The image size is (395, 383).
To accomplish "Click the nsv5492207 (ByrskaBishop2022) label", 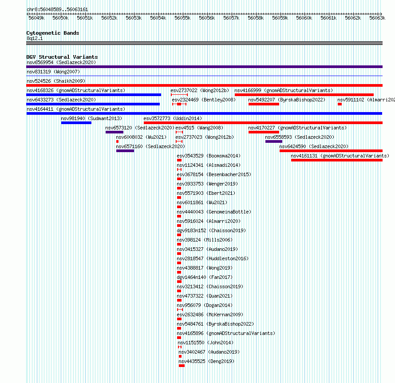I will pyautogui.click(x=287, y=100).
